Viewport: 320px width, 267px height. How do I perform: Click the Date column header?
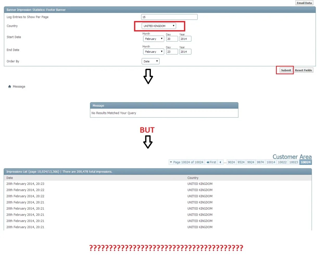(10, 178)
